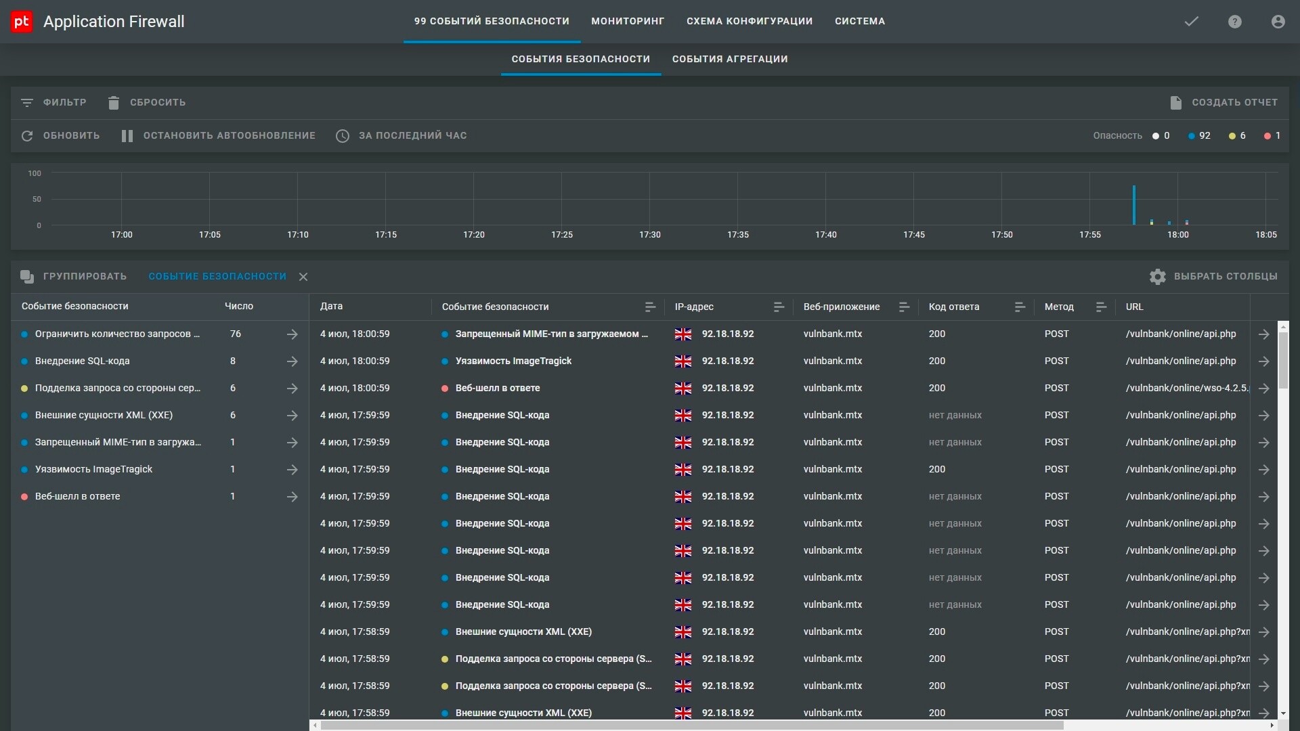1300x731 pixels.
Task: Select Веб-шелл в ответе event at 18:00:59
Action: point(498,389)
